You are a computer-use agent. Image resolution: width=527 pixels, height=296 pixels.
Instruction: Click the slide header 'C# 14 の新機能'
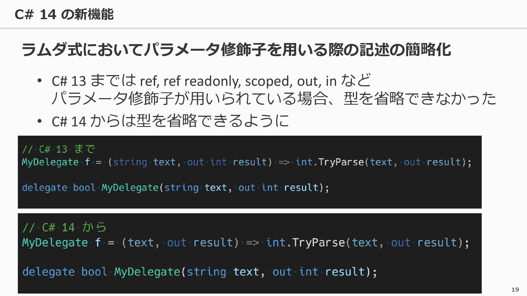tap(64, 14)
